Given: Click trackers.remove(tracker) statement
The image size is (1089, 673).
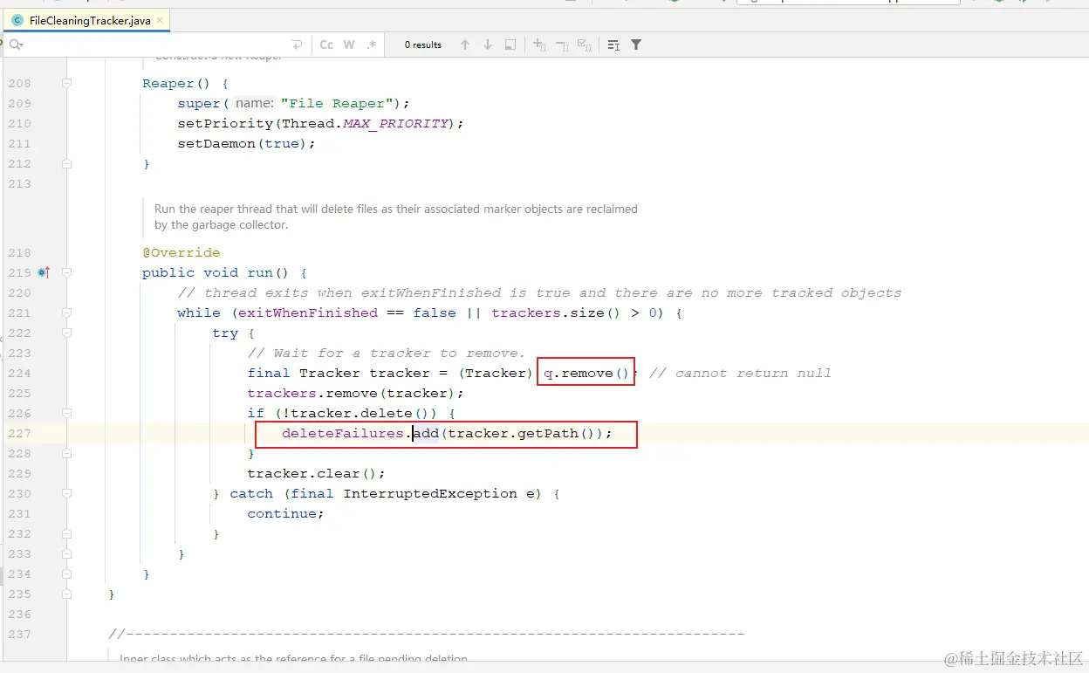Looking at the screenshot, I should coord(356,393).
